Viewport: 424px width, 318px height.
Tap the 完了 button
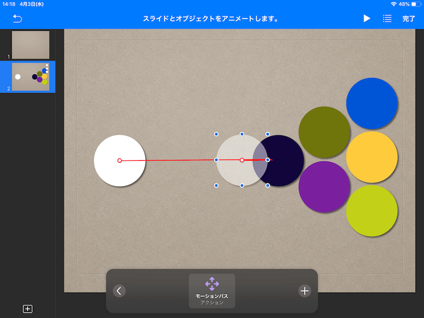tap(409, 19)
